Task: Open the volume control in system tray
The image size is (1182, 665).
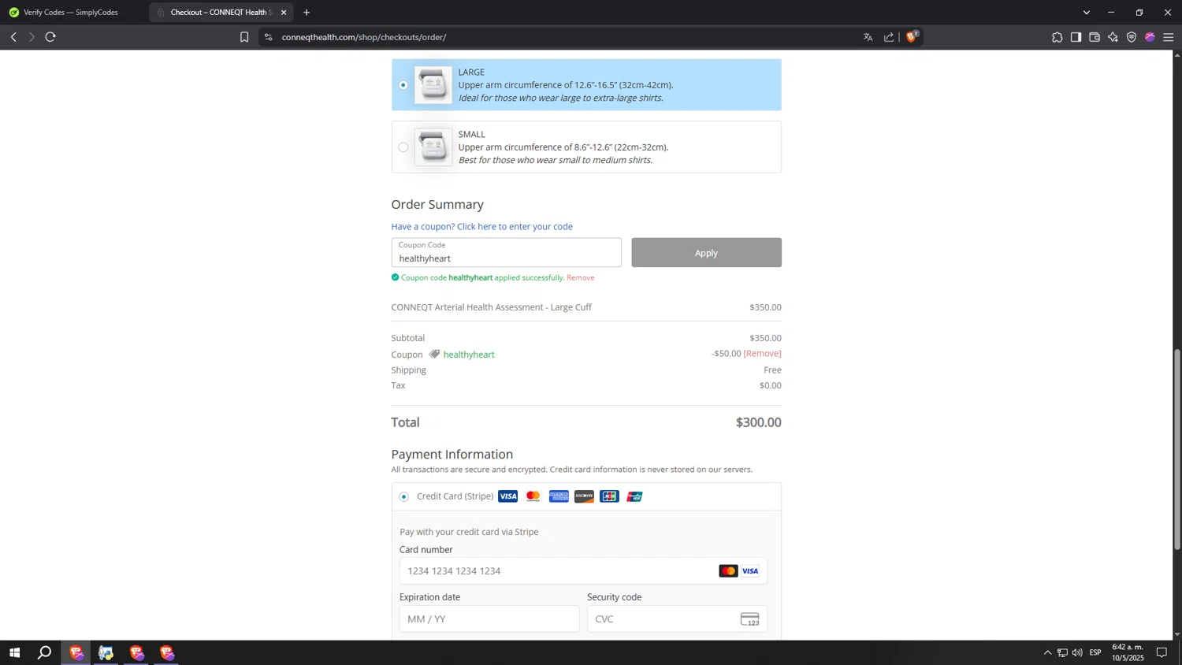Action: coord(1077,652)
